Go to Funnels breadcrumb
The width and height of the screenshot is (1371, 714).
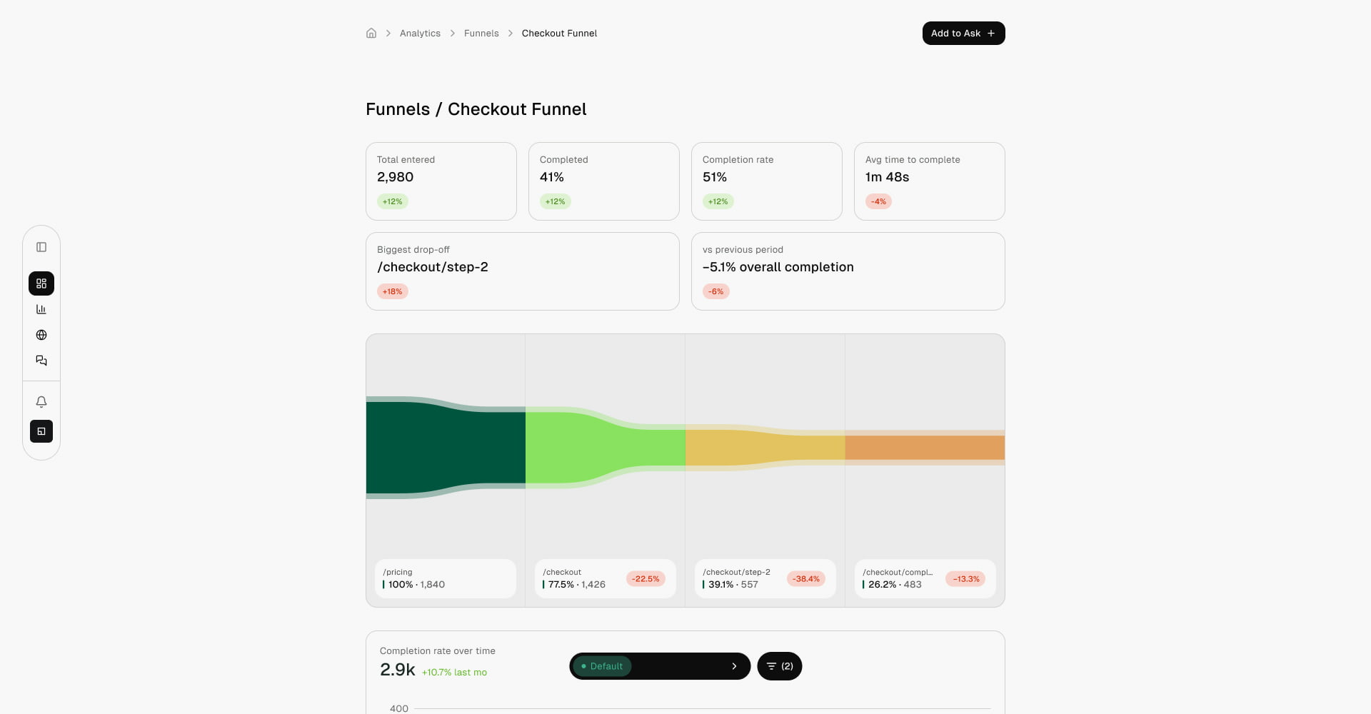[x=481, y=34]
